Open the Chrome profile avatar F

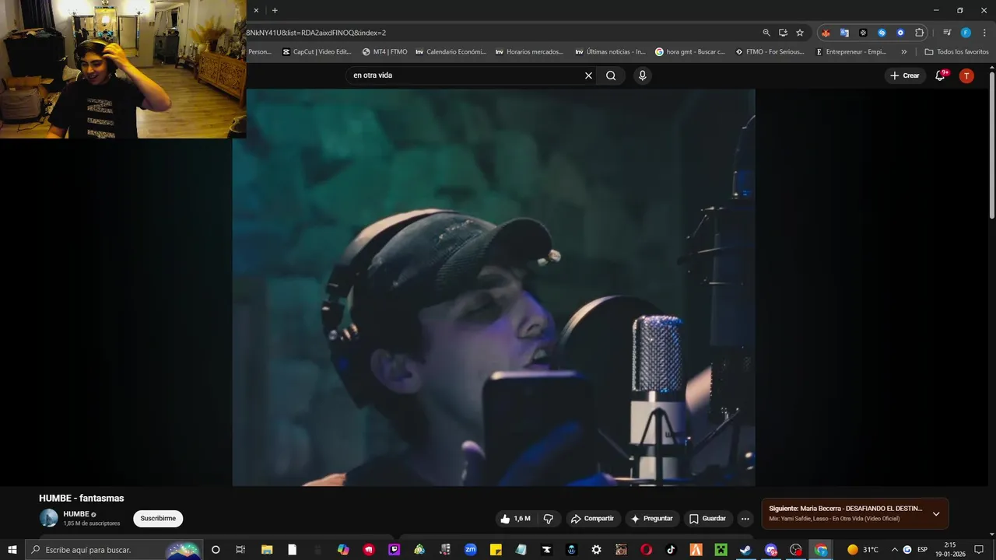pyautogui.click(x=966, y=33)
